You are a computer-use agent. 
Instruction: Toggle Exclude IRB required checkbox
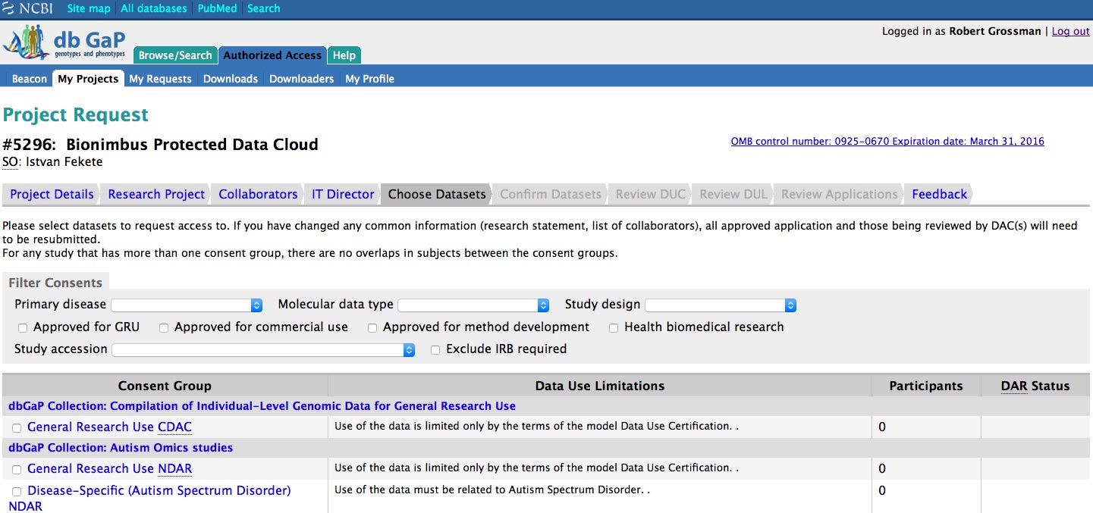(435, 350)
